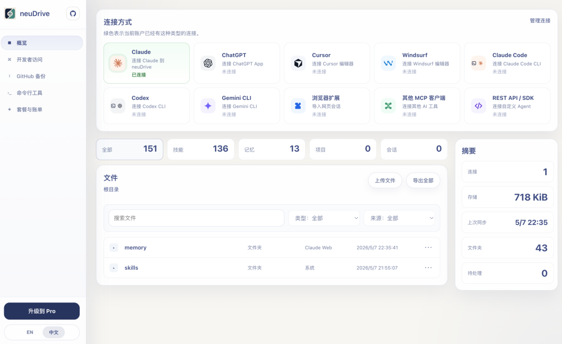Image resolution: width=562 pixels, height=344 pixels.
Task: Open the GitHub icon link in header
Action: [73, 14]
